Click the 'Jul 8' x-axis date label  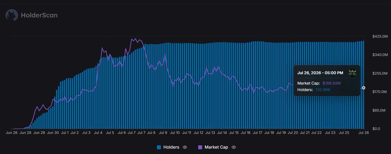coord(151,133)
